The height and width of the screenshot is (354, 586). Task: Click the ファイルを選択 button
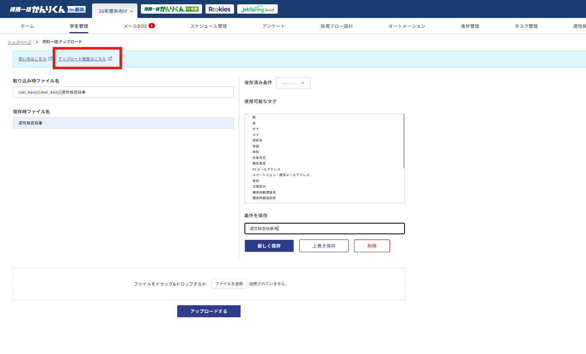point(229,283)
